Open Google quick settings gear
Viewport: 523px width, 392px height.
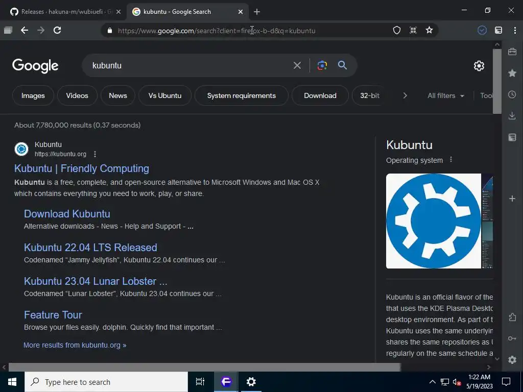pyautogui.click(x=479, y=66)
